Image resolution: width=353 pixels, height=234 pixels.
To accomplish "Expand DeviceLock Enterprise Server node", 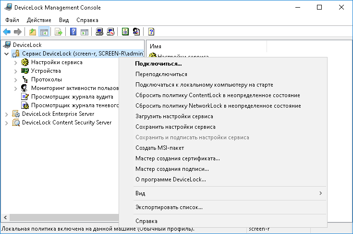I will (7, 114).
